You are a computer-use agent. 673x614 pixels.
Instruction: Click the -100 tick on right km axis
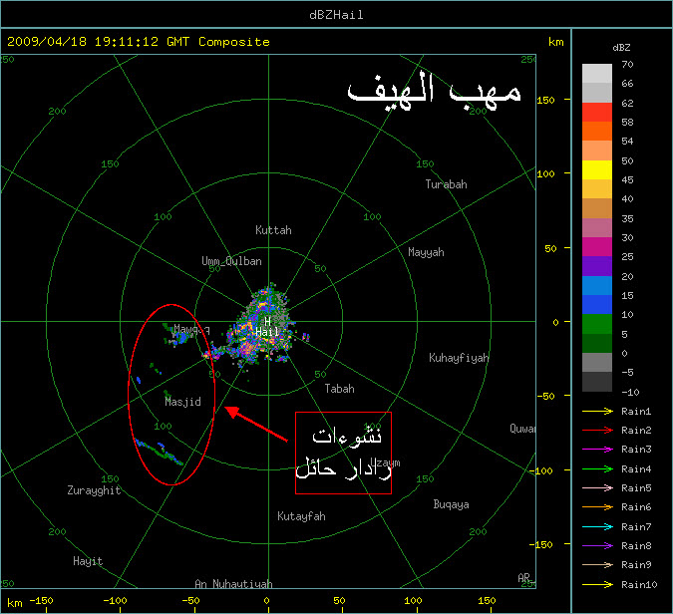(x=540, y=470)
